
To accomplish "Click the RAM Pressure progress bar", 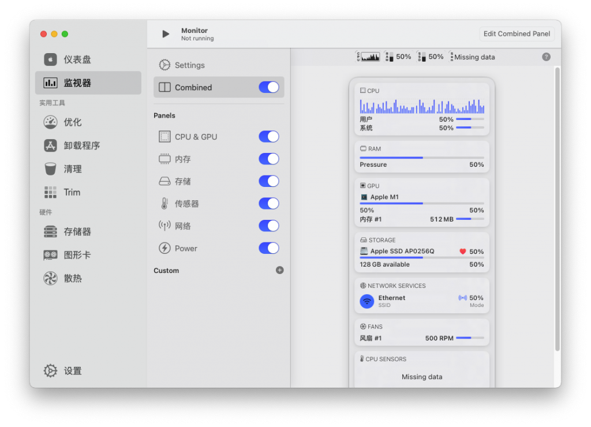I will coord(422,158).
